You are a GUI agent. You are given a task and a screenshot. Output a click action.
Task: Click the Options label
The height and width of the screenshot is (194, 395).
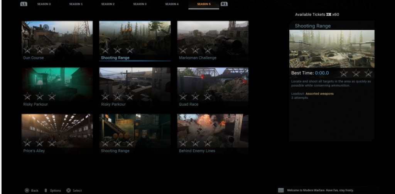click(56, 191)
